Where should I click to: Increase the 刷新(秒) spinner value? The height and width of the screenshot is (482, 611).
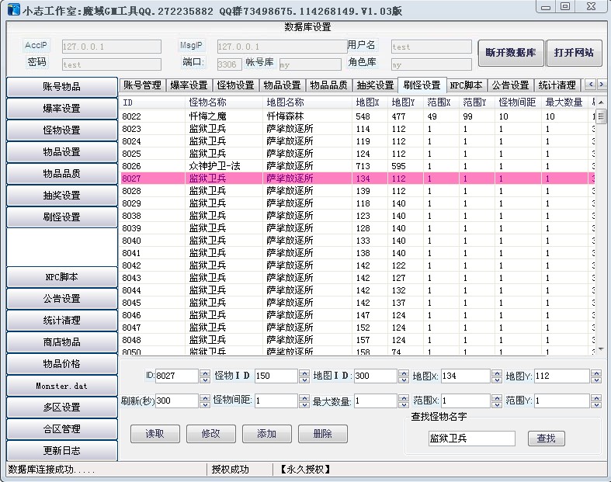(x=204, y=397)
